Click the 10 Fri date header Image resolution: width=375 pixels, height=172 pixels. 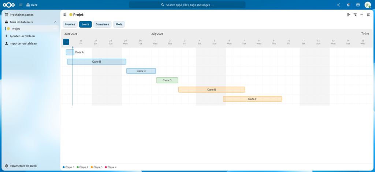click(289, 42)
